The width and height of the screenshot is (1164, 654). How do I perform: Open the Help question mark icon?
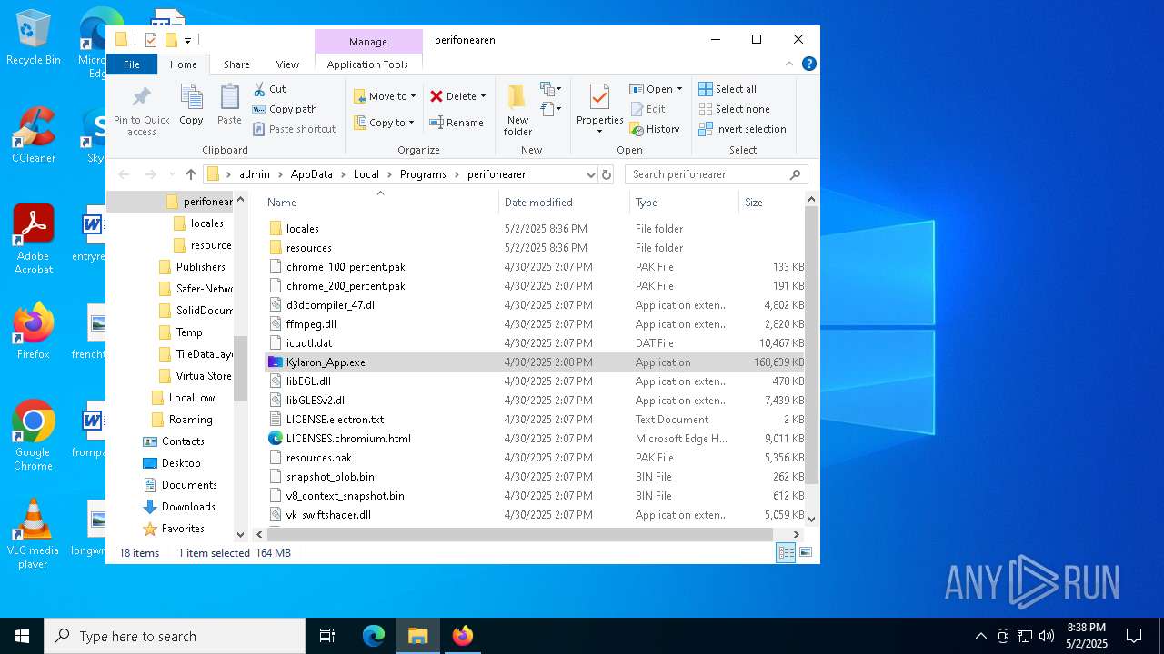click(x=808, y=64)
